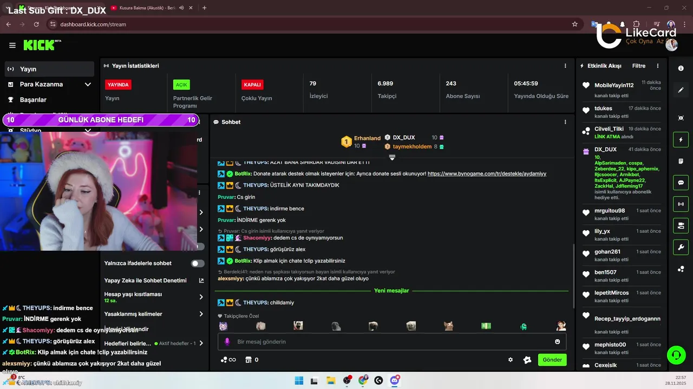The height and width of the screenshot is (389, 693).
Task: Click the channel points infinity icon
Action: point(228,360)
